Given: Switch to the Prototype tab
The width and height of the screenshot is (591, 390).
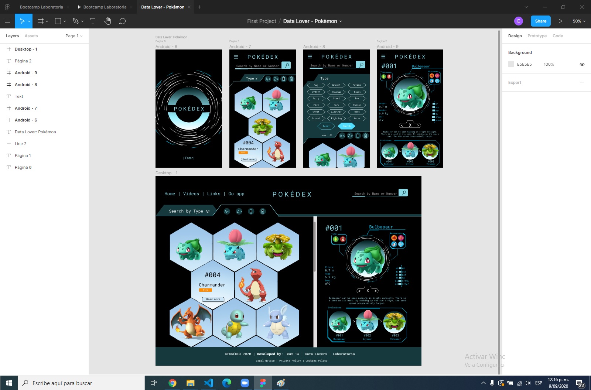Looking at the screenshot, I should [537, 36].
